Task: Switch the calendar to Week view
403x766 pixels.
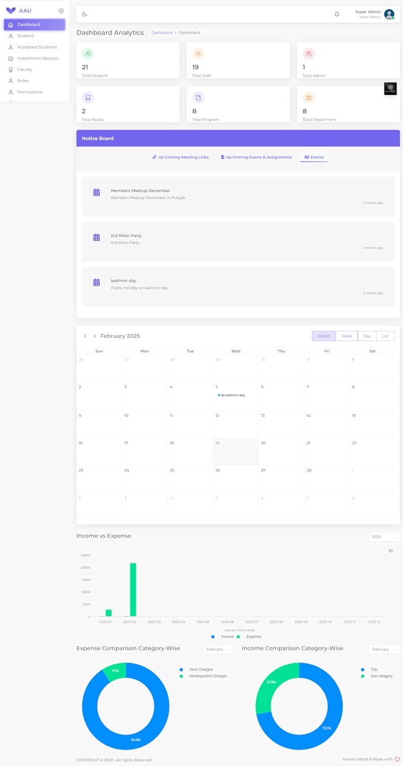Action: click(347, 336)
